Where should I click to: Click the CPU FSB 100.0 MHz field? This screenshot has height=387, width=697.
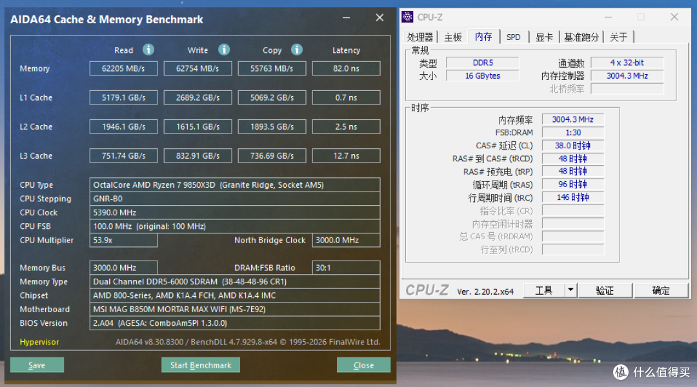coord(235,226)
